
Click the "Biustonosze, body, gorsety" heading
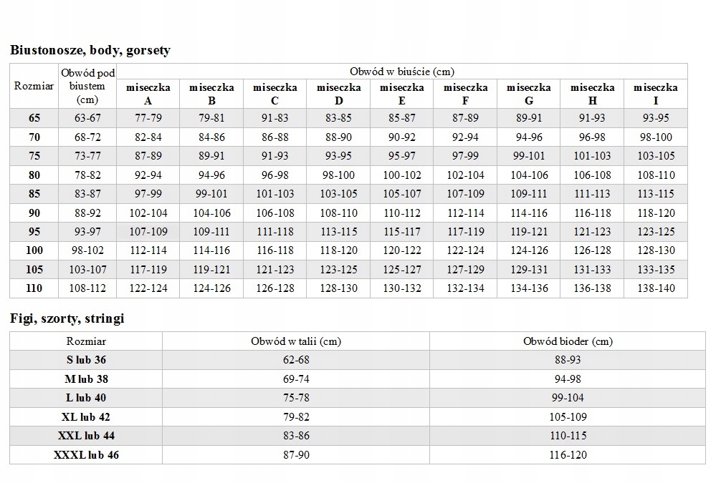pyautogui.click(x=90, y=51)
